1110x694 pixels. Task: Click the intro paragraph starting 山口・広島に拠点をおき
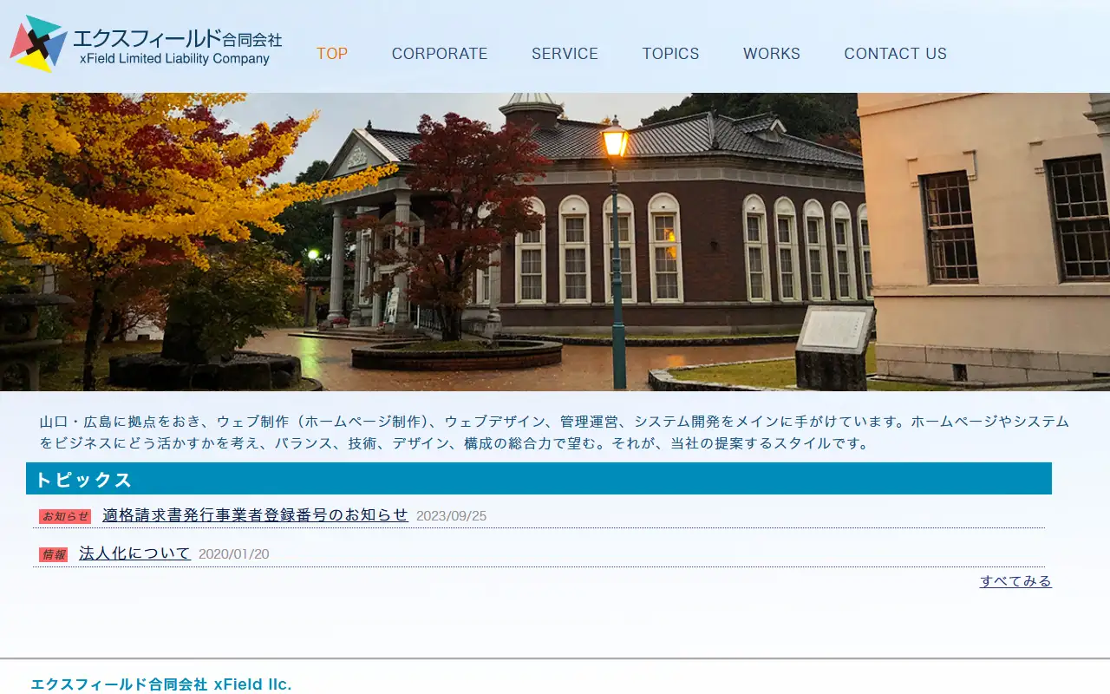(554, 432)
